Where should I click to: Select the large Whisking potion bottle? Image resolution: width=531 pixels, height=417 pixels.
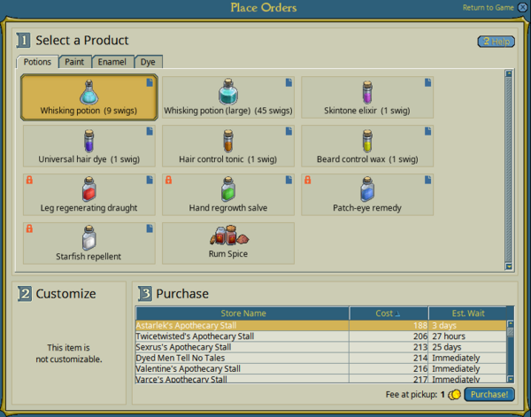click(x=227, y=97)
